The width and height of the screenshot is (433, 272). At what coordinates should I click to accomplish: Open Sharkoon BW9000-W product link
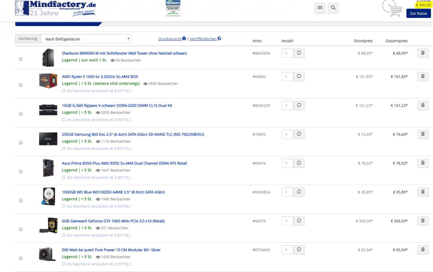pos(124,53)
